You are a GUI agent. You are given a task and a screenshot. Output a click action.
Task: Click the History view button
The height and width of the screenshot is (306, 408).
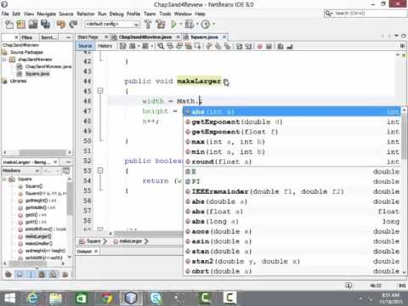(x=105, y=46)
